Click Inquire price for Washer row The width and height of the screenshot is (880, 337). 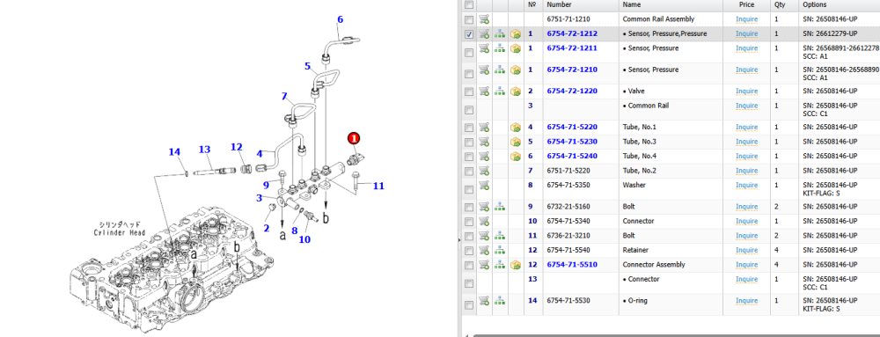[x=746, y=185]
